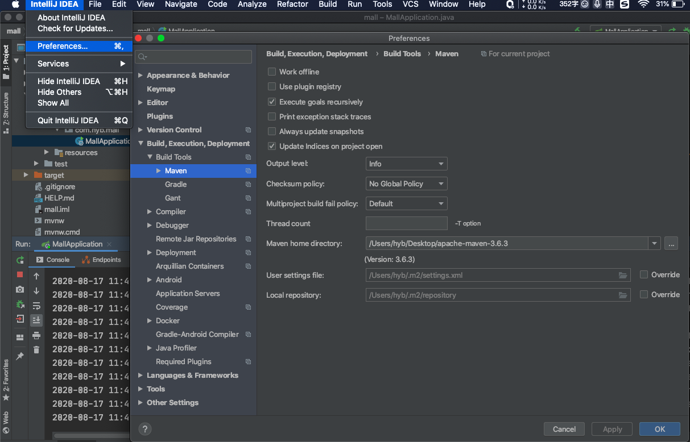The image size is (690, 442).
Task: Click folder icon in Local repository field
Action: [623, 295]
